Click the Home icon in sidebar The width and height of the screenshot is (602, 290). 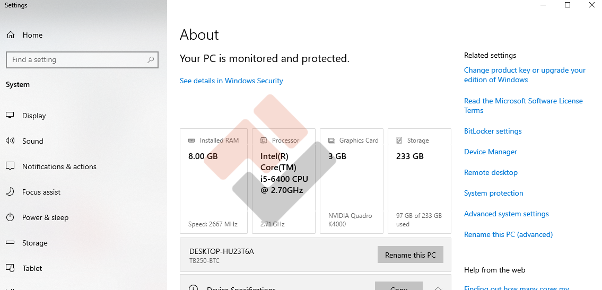[10, 36]
